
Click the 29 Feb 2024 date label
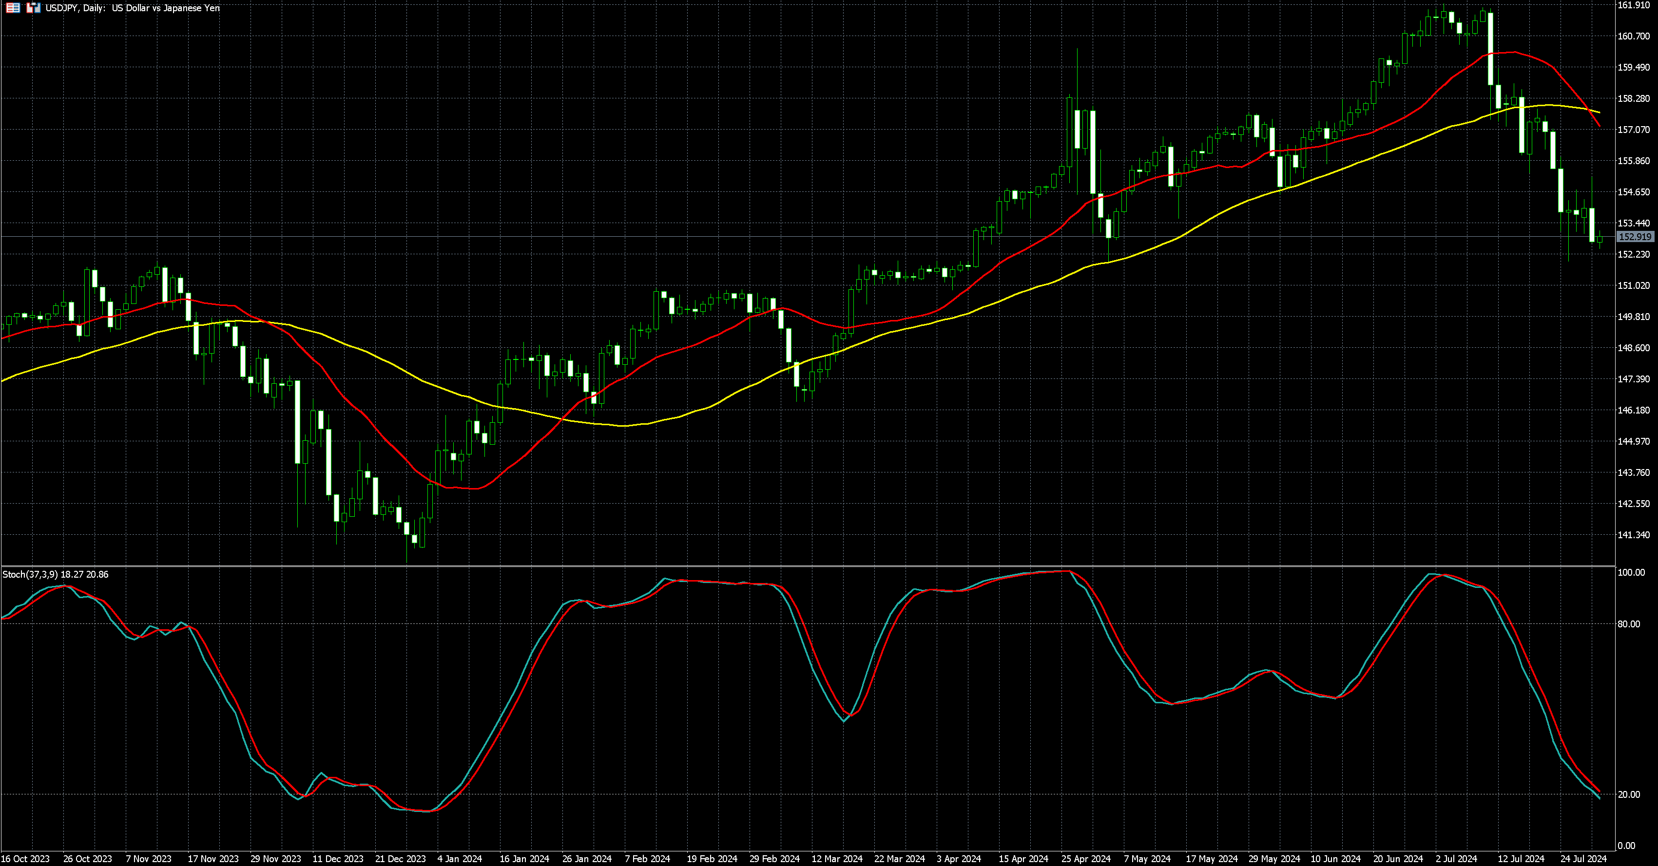(x=774, y=859)
